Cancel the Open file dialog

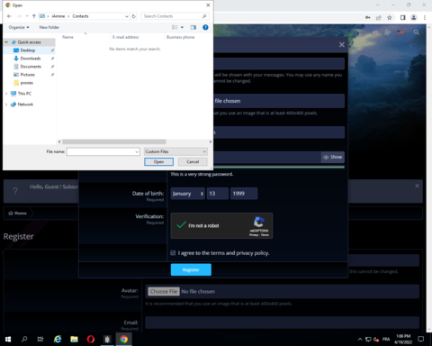pyautogui.click(x=193, y=161)
